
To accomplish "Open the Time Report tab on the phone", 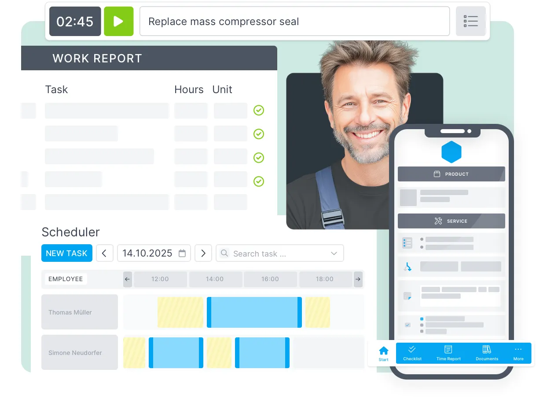I will [448, 354].
